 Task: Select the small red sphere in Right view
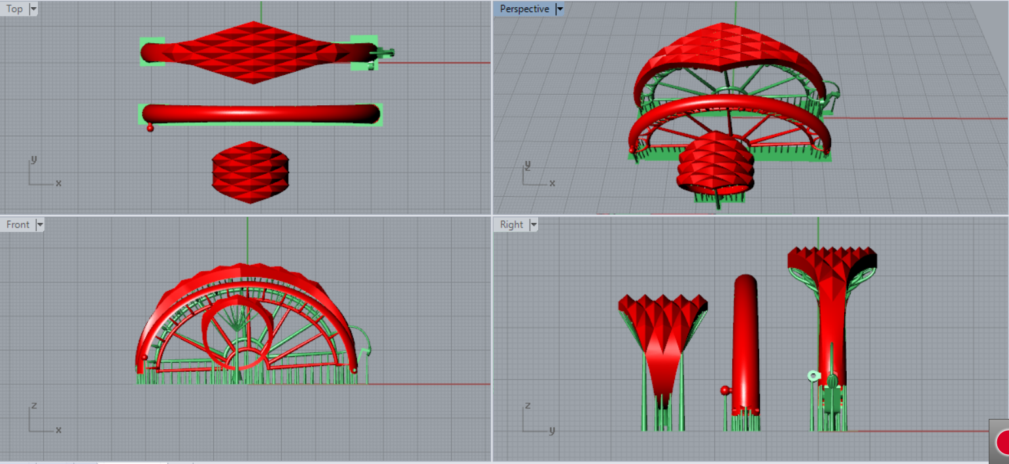[x=725, y=391]
